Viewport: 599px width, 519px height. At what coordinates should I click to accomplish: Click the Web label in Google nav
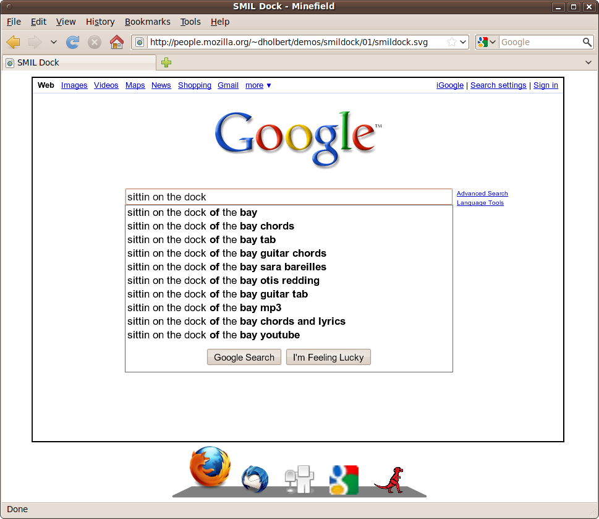pos(46,85)
